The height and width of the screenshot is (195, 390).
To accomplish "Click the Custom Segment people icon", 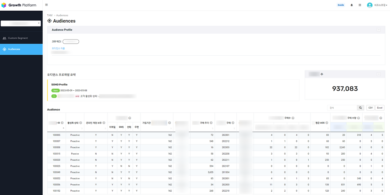I will 4,38.
